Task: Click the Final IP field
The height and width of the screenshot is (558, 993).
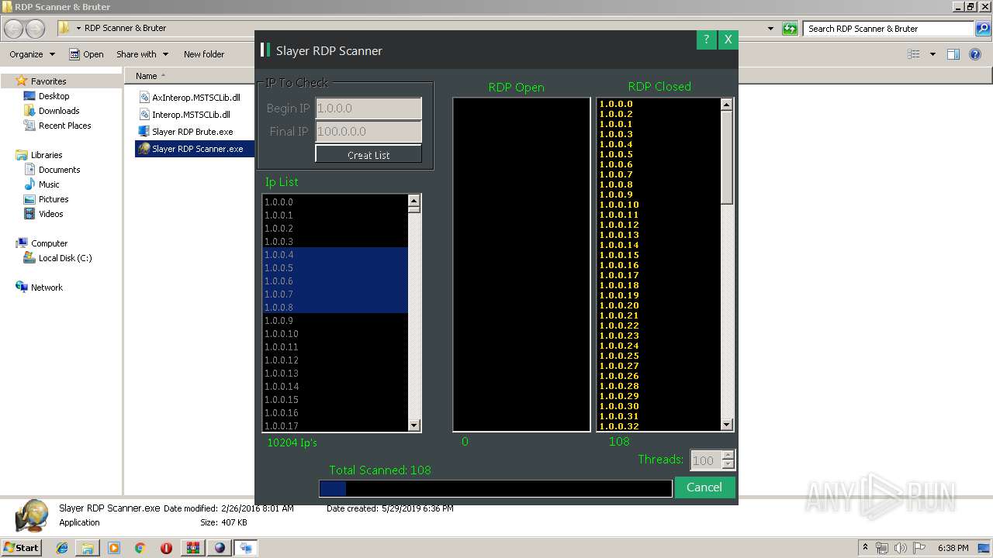Action: pos(368,132)
